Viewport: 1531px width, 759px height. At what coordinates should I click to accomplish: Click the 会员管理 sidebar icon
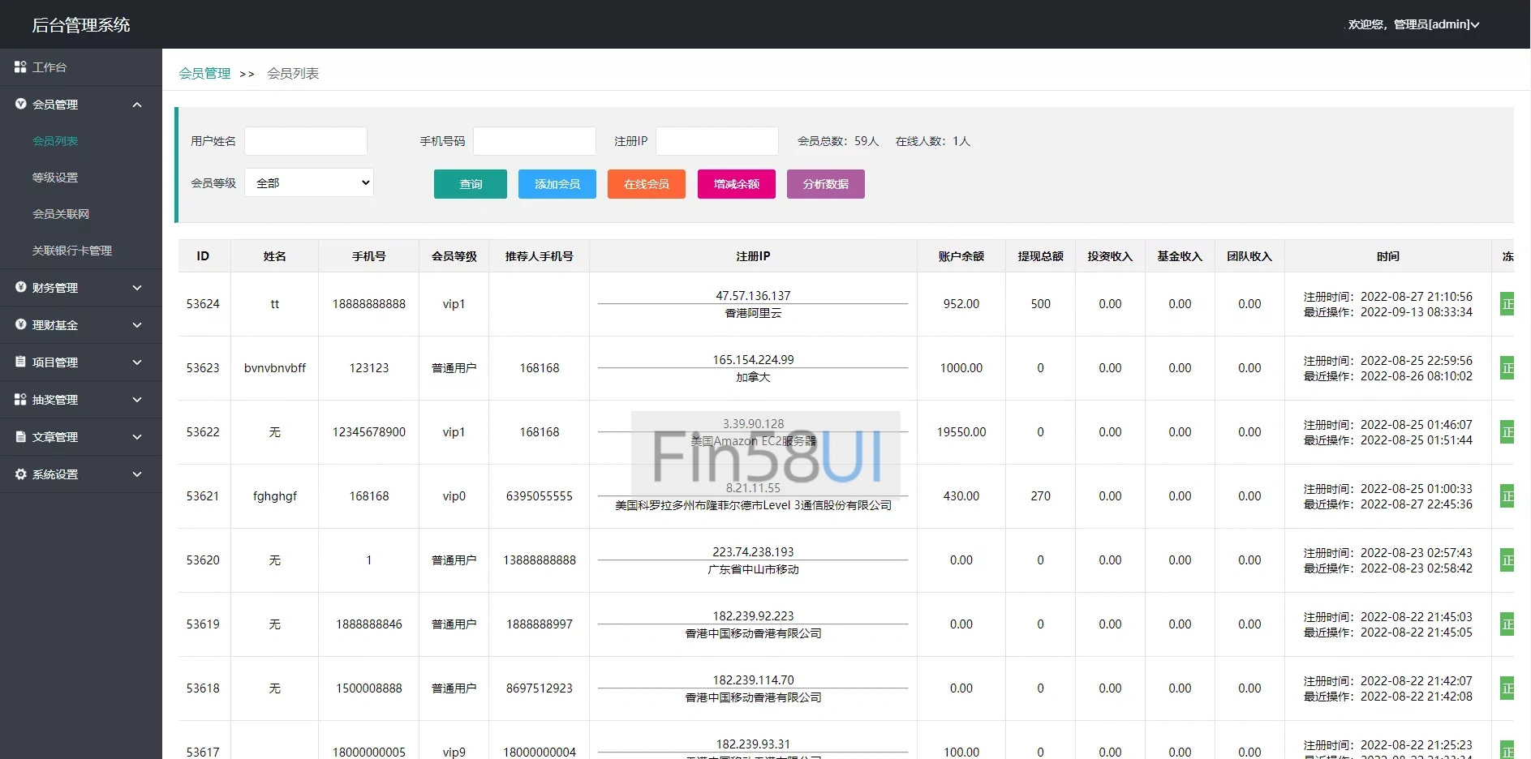(20, 104)
